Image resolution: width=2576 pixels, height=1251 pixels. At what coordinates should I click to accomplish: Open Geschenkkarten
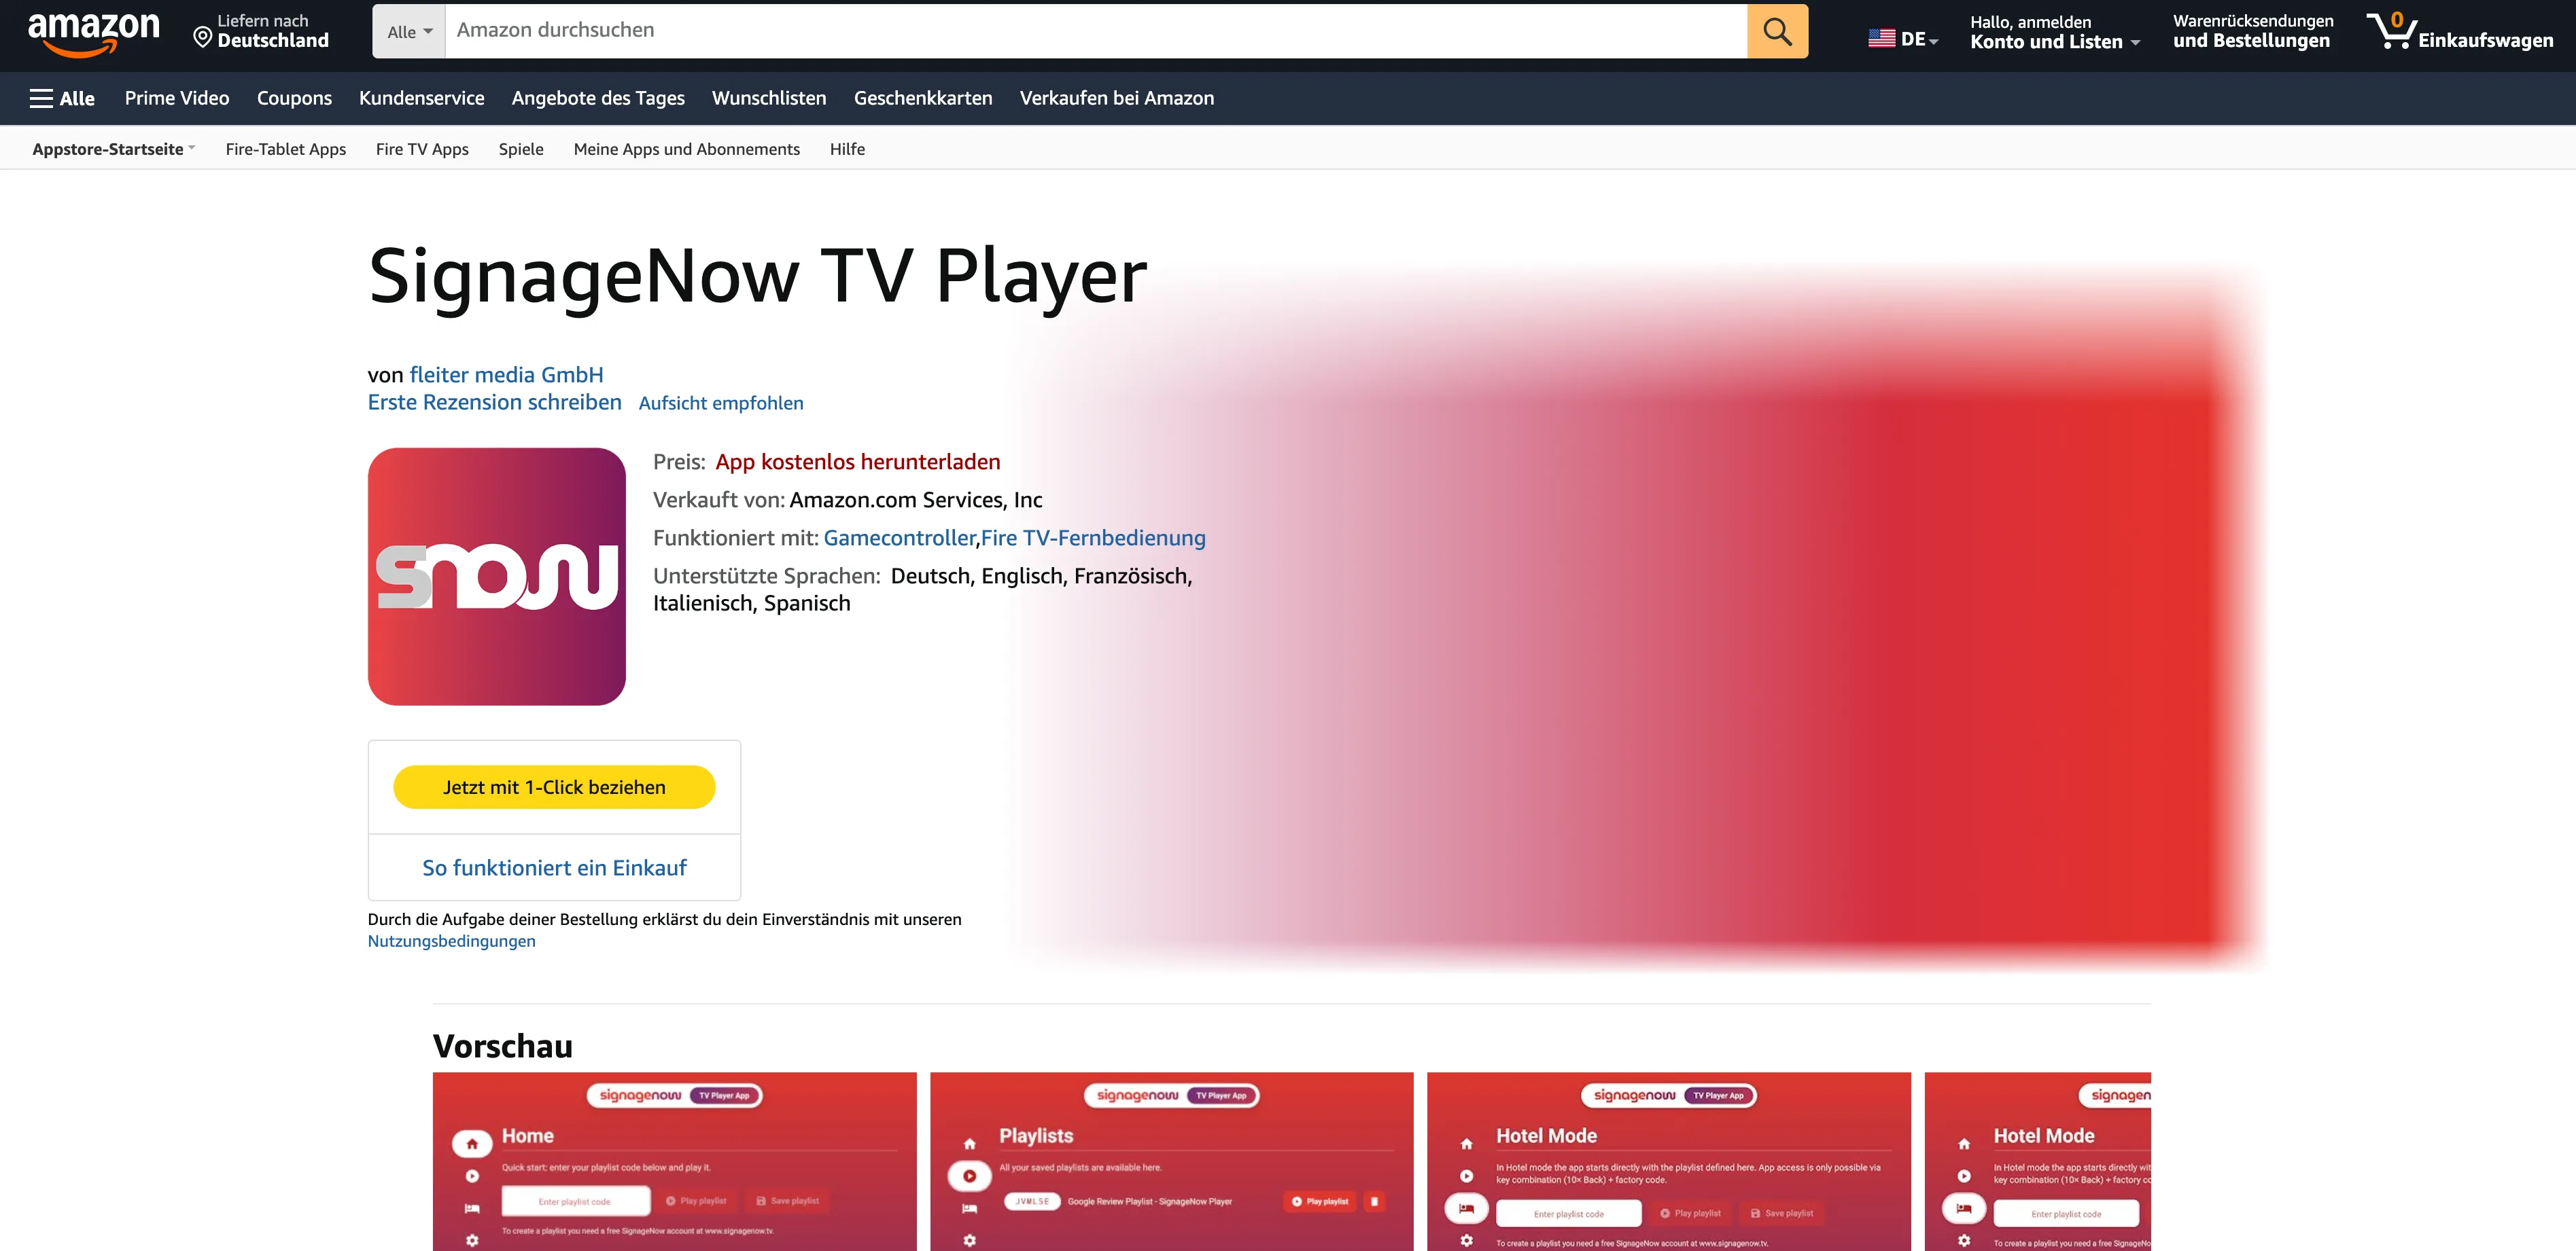pos(923,98)
